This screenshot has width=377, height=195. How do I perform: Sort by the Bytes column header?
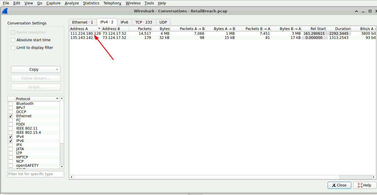click(161, 28)
